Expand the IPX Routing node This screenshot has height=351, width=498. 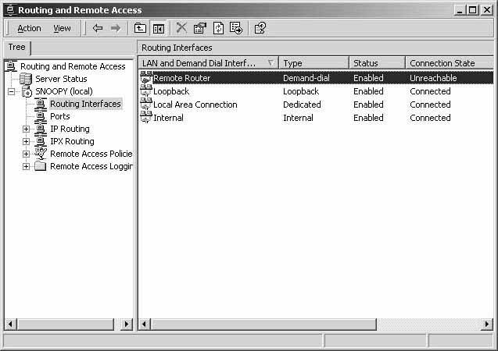click(x=27, y=141)
